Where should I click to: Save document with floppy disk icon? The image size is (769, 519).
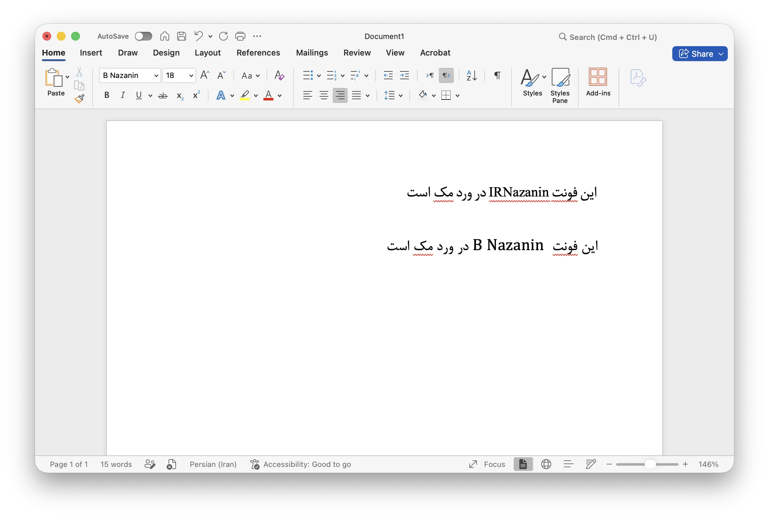(181, 36)
